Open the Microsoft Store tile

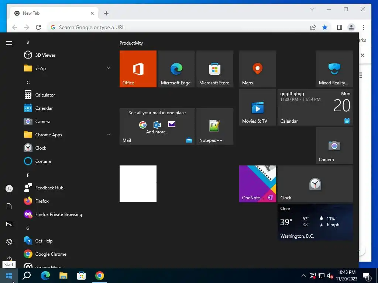click(x=215, y=69)
